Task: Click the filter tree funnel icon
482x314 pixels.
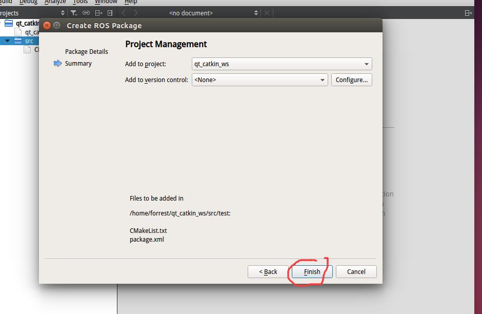Action: 74,13
